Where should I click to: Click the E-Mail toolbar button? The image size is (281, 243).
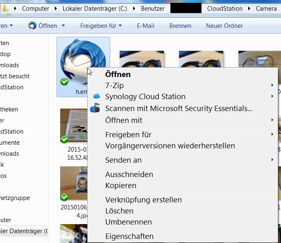click(x=145, y=26)
